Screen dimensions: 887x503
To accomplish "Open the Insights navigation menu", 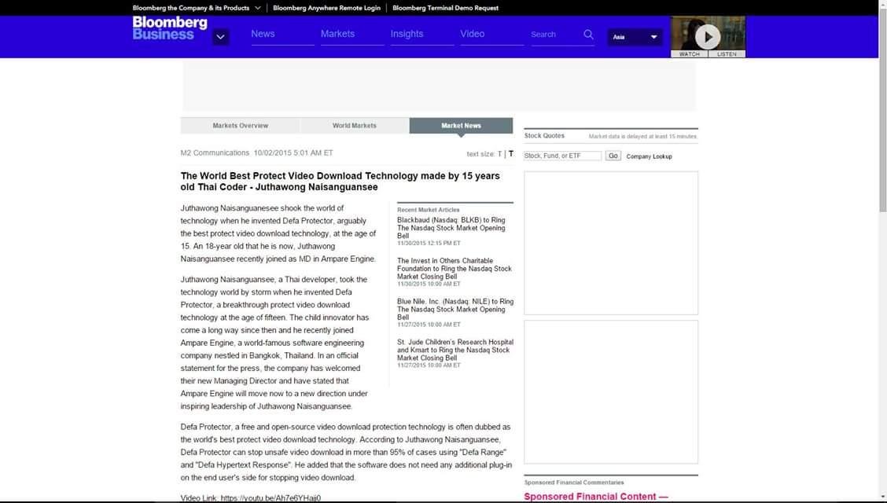I will (x=407, y=34).
